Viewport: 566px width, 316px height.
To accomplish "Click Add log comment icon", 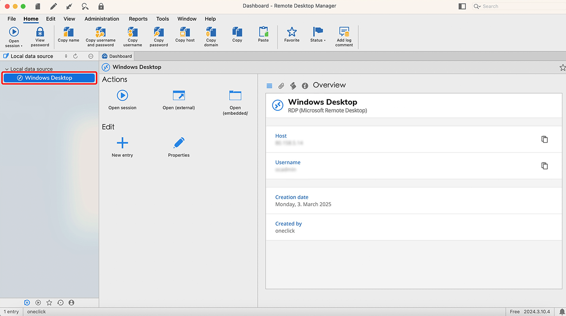I will point(344,33).
